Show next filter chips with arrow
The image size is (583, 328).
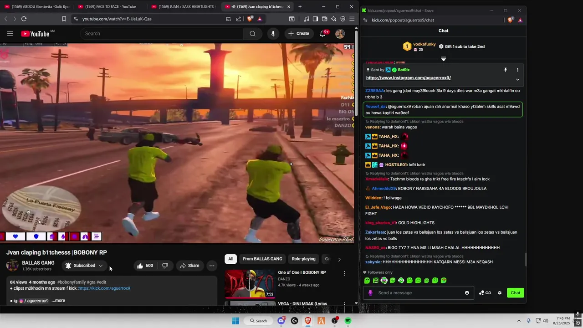tap(339, 259)
